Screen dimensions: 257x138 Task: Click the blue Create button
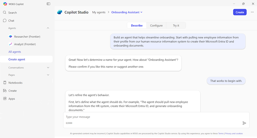click(240, 12)
